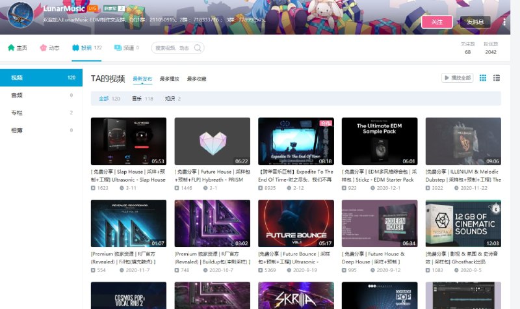
Task: Sort videos by 最新发布
Action: pyautogui.click(x=142, y=79)
